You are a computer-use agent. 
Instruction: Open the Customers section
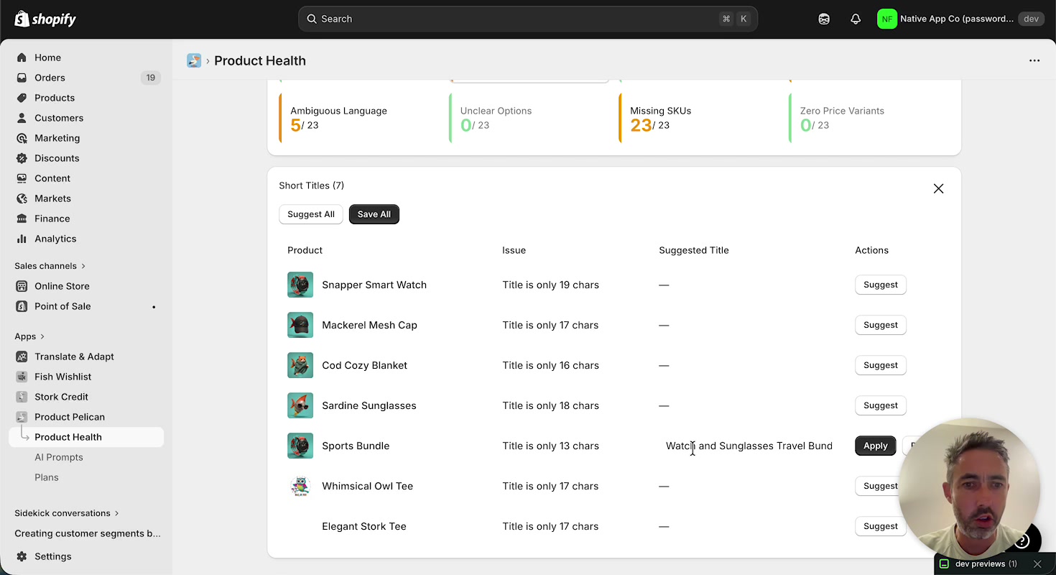coord(58,117)
